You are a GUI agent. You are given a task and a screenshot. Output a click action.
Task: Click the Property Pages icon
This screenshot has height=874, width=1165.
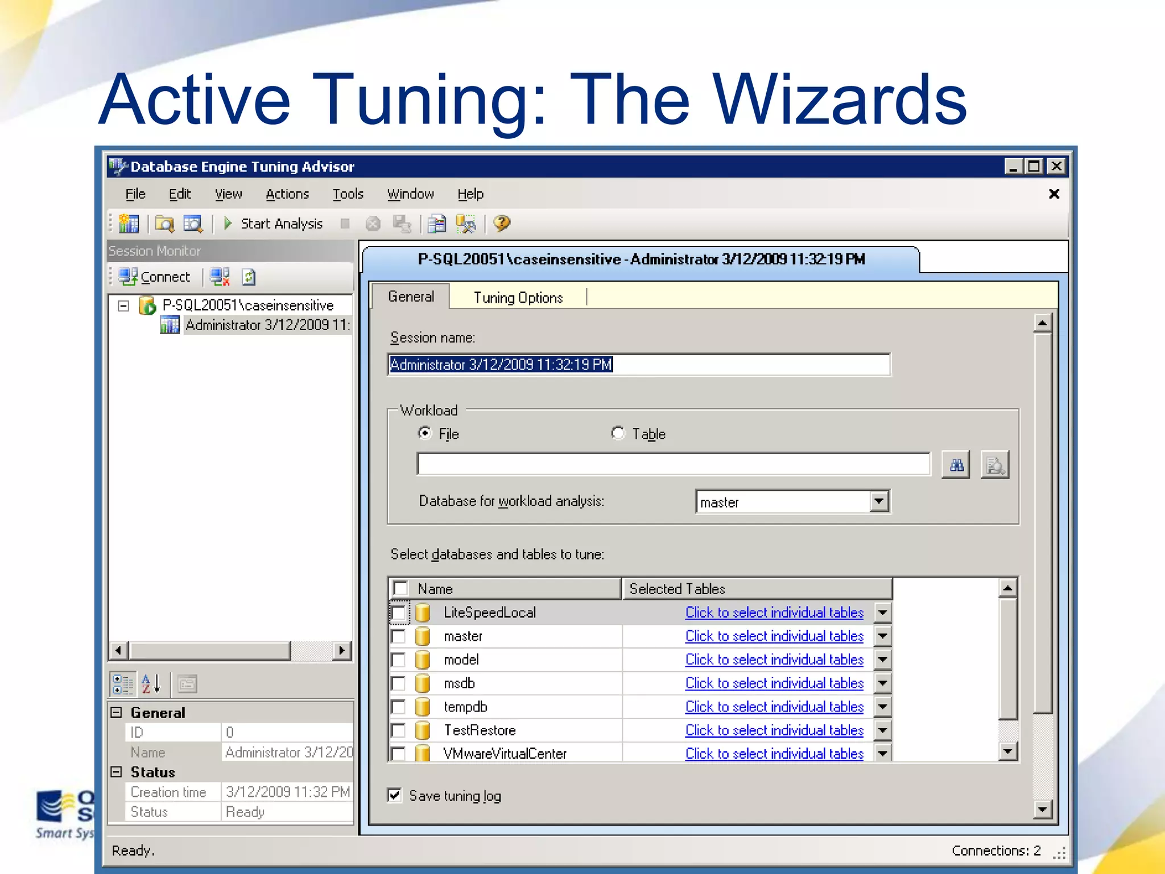(x=187, y=684)
